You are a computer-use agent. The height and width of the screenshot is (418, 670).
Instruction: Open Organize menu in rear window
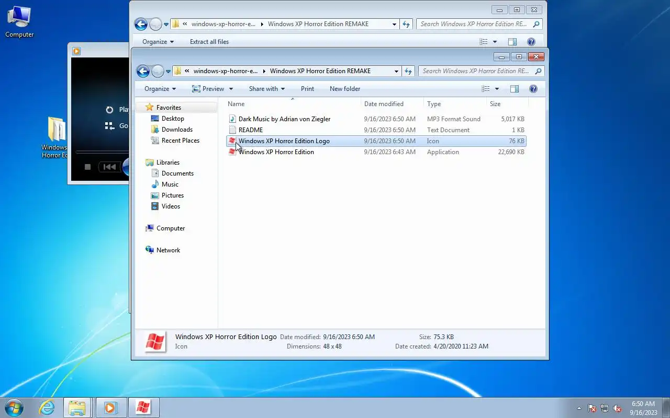pos(158,42)
